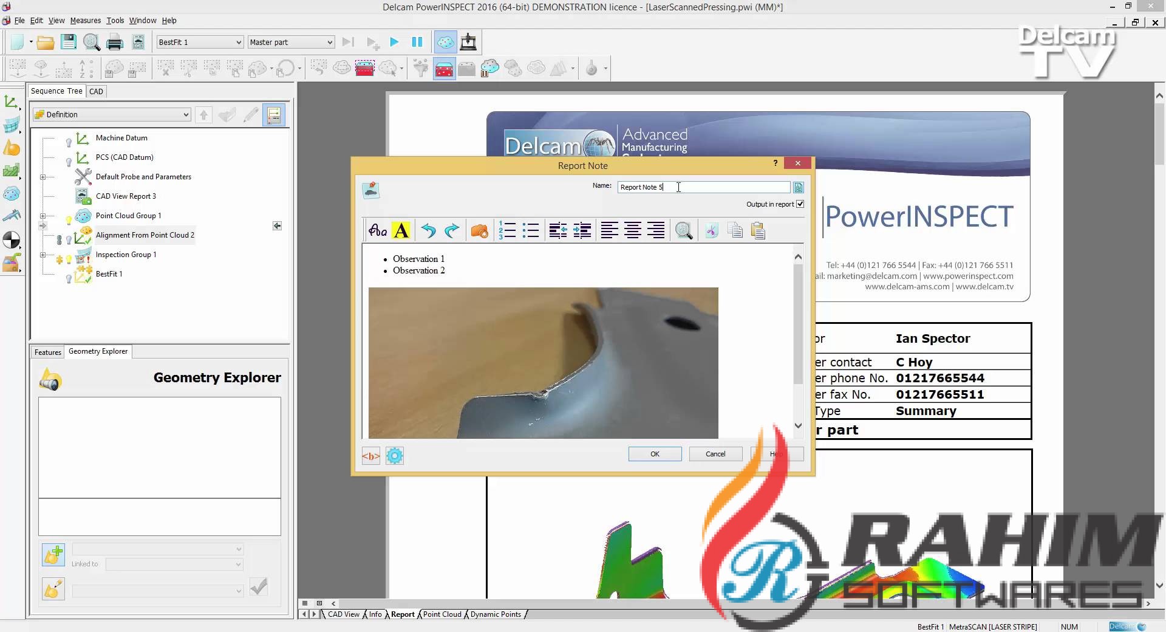Align note text to the left
The width and height of the screenshot is (1166, 632).
609,230
